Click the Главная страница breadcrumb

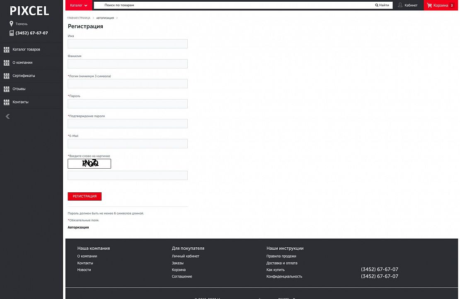[79, 18]
